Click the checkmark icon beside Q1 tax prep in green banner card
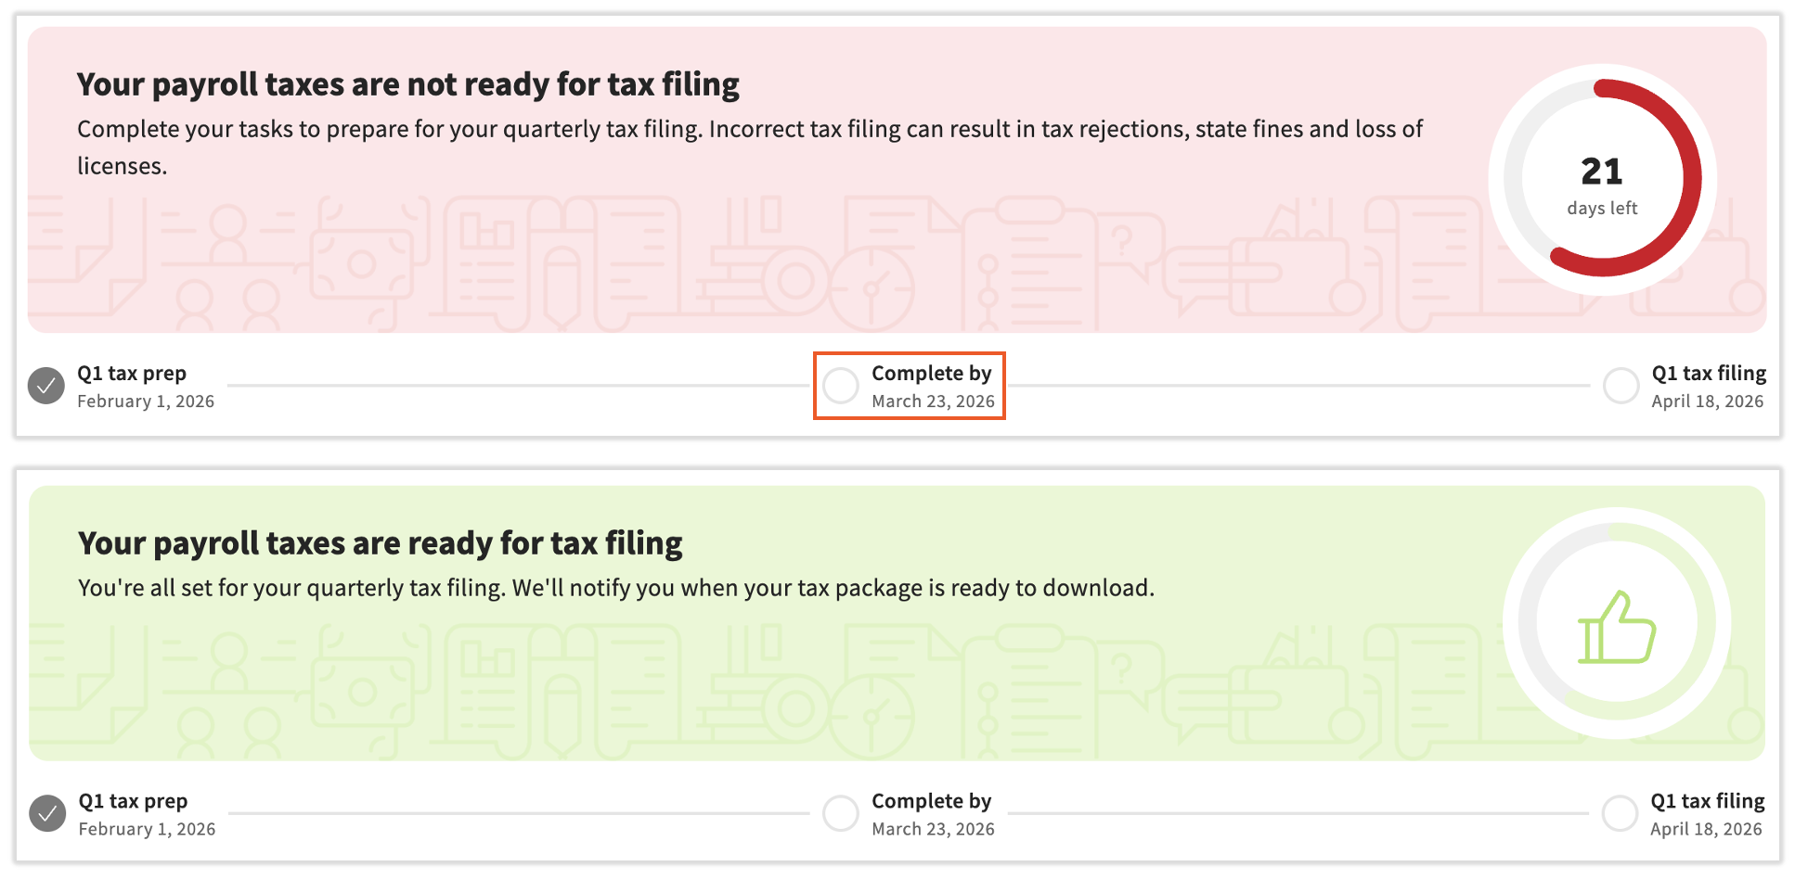1795x879 pixels. [x=47, y=814]
